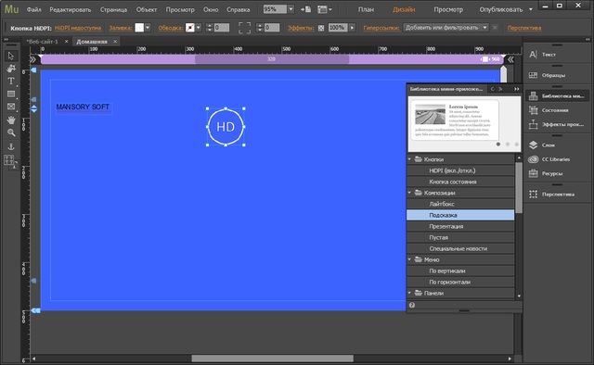Open the Страница menu
The width and height of the screenshot is (594, 365).
[113, 9]
